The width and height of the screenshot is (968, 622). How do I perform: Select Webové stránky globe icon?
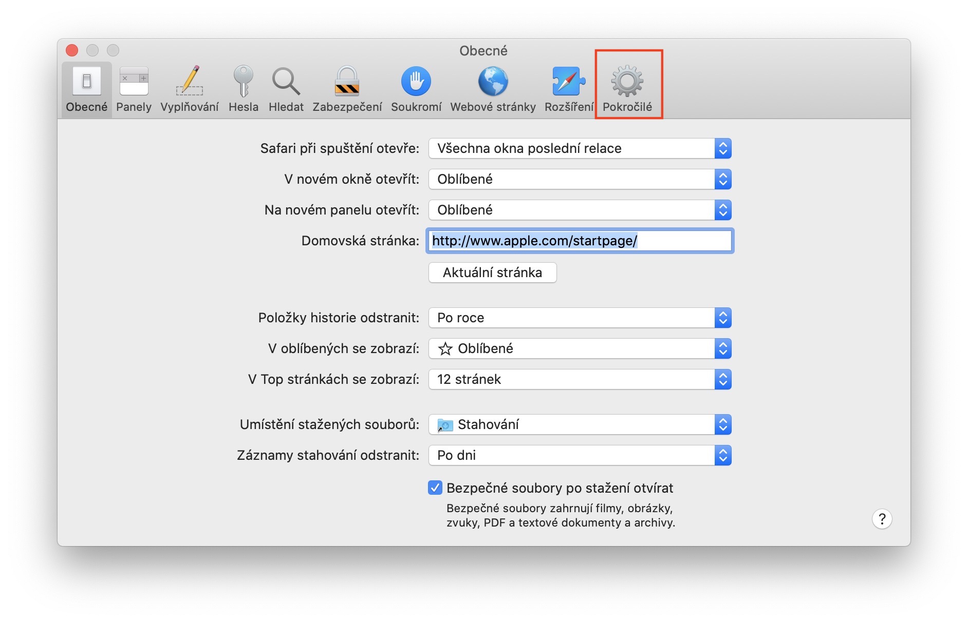493,81
